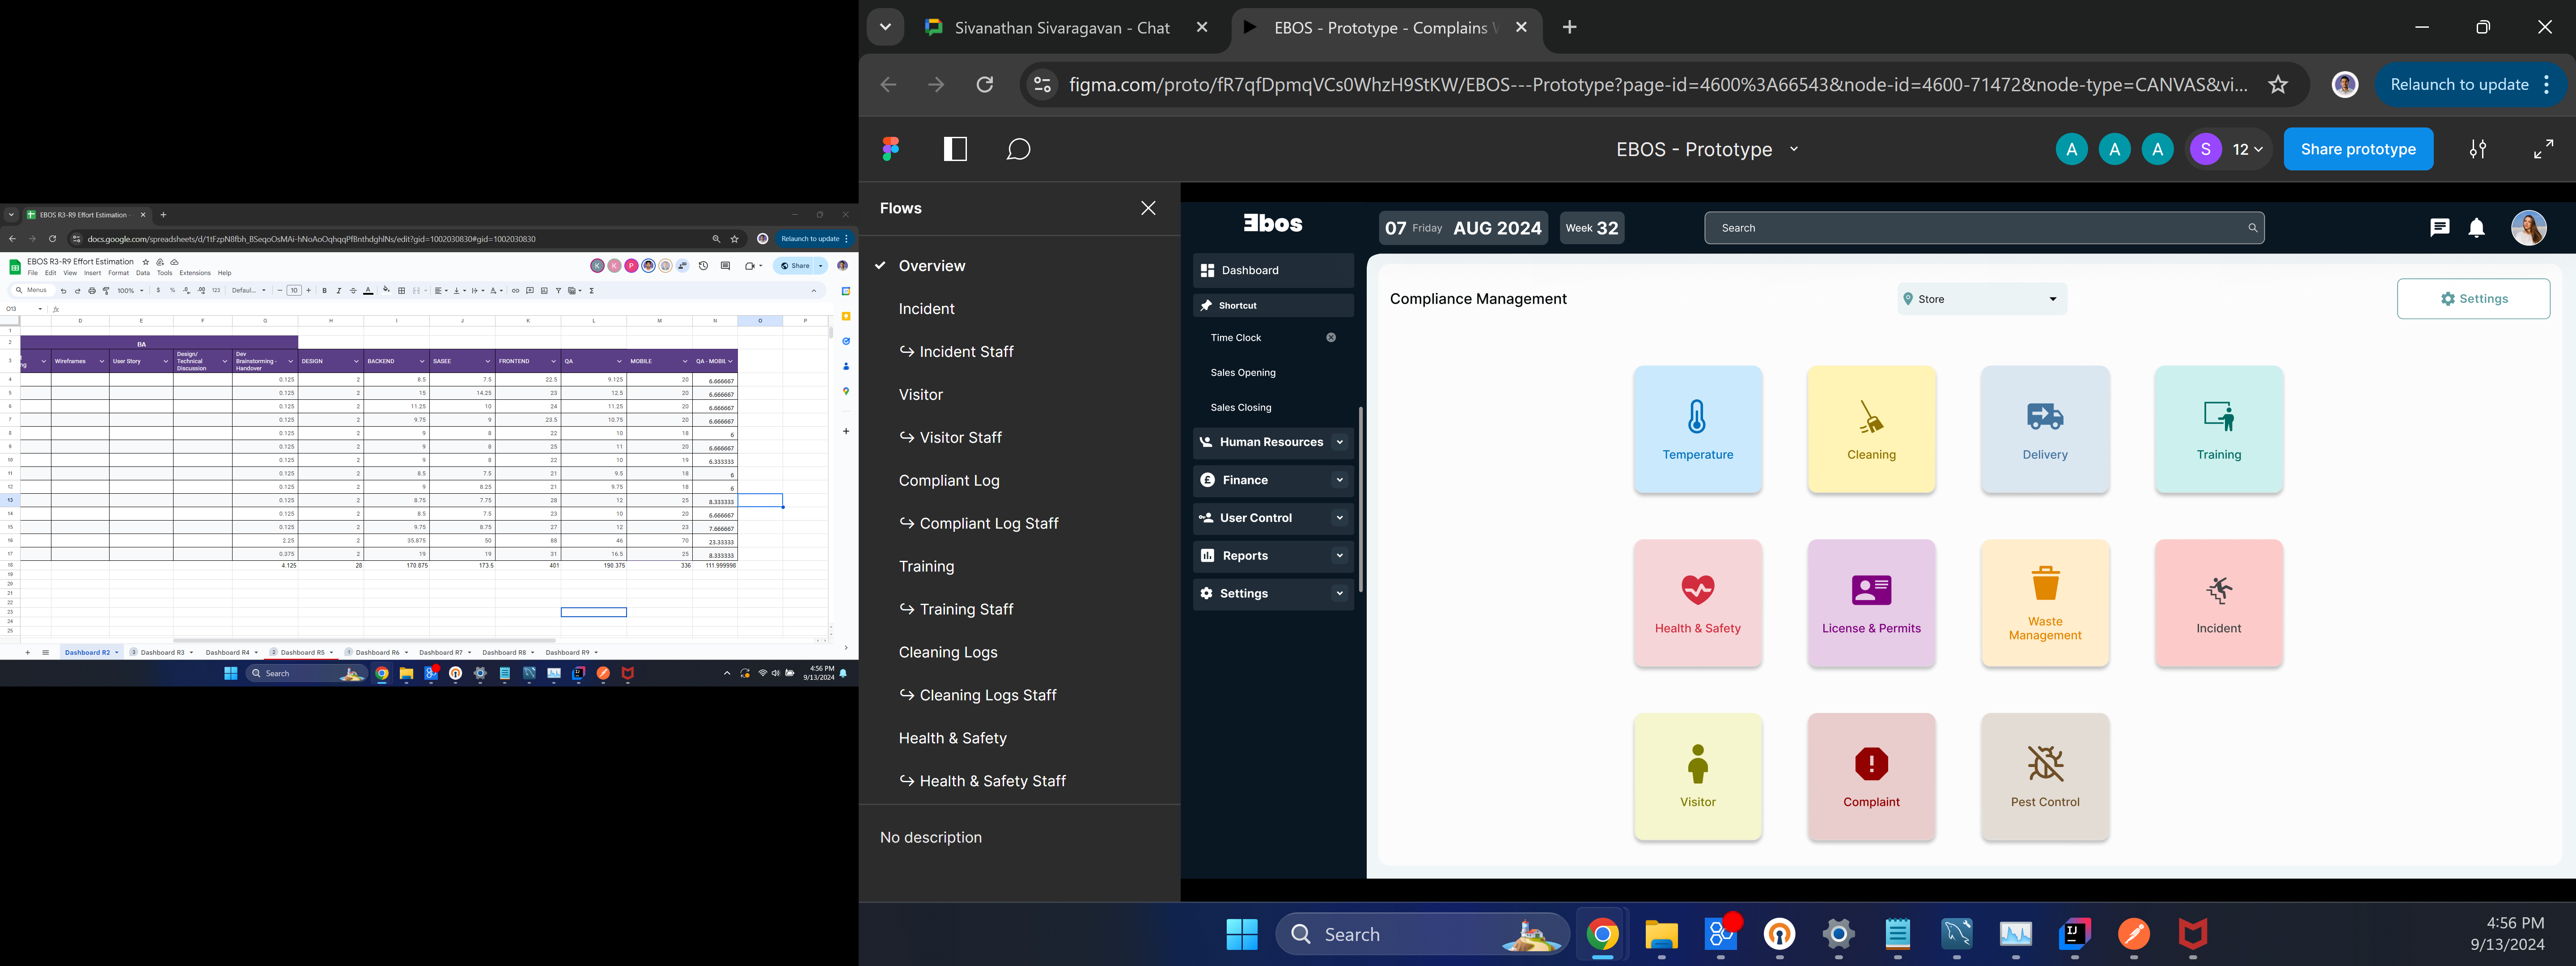Open the Delivery card with truck icon

pyautogui.click(x=2045, y=429)
